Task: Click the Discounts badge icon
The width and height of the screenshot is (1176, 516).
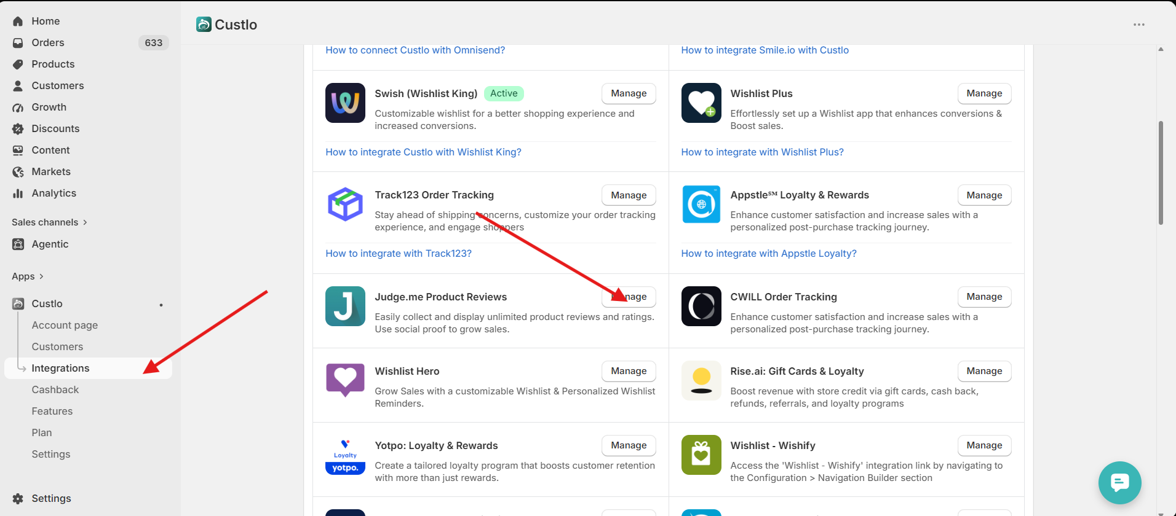Action: pyautogui.click(x=18, y=129)
